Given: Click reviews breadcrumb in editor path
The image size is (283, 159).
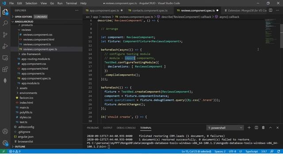Looking at the screenshot, I should coord(106,17).
